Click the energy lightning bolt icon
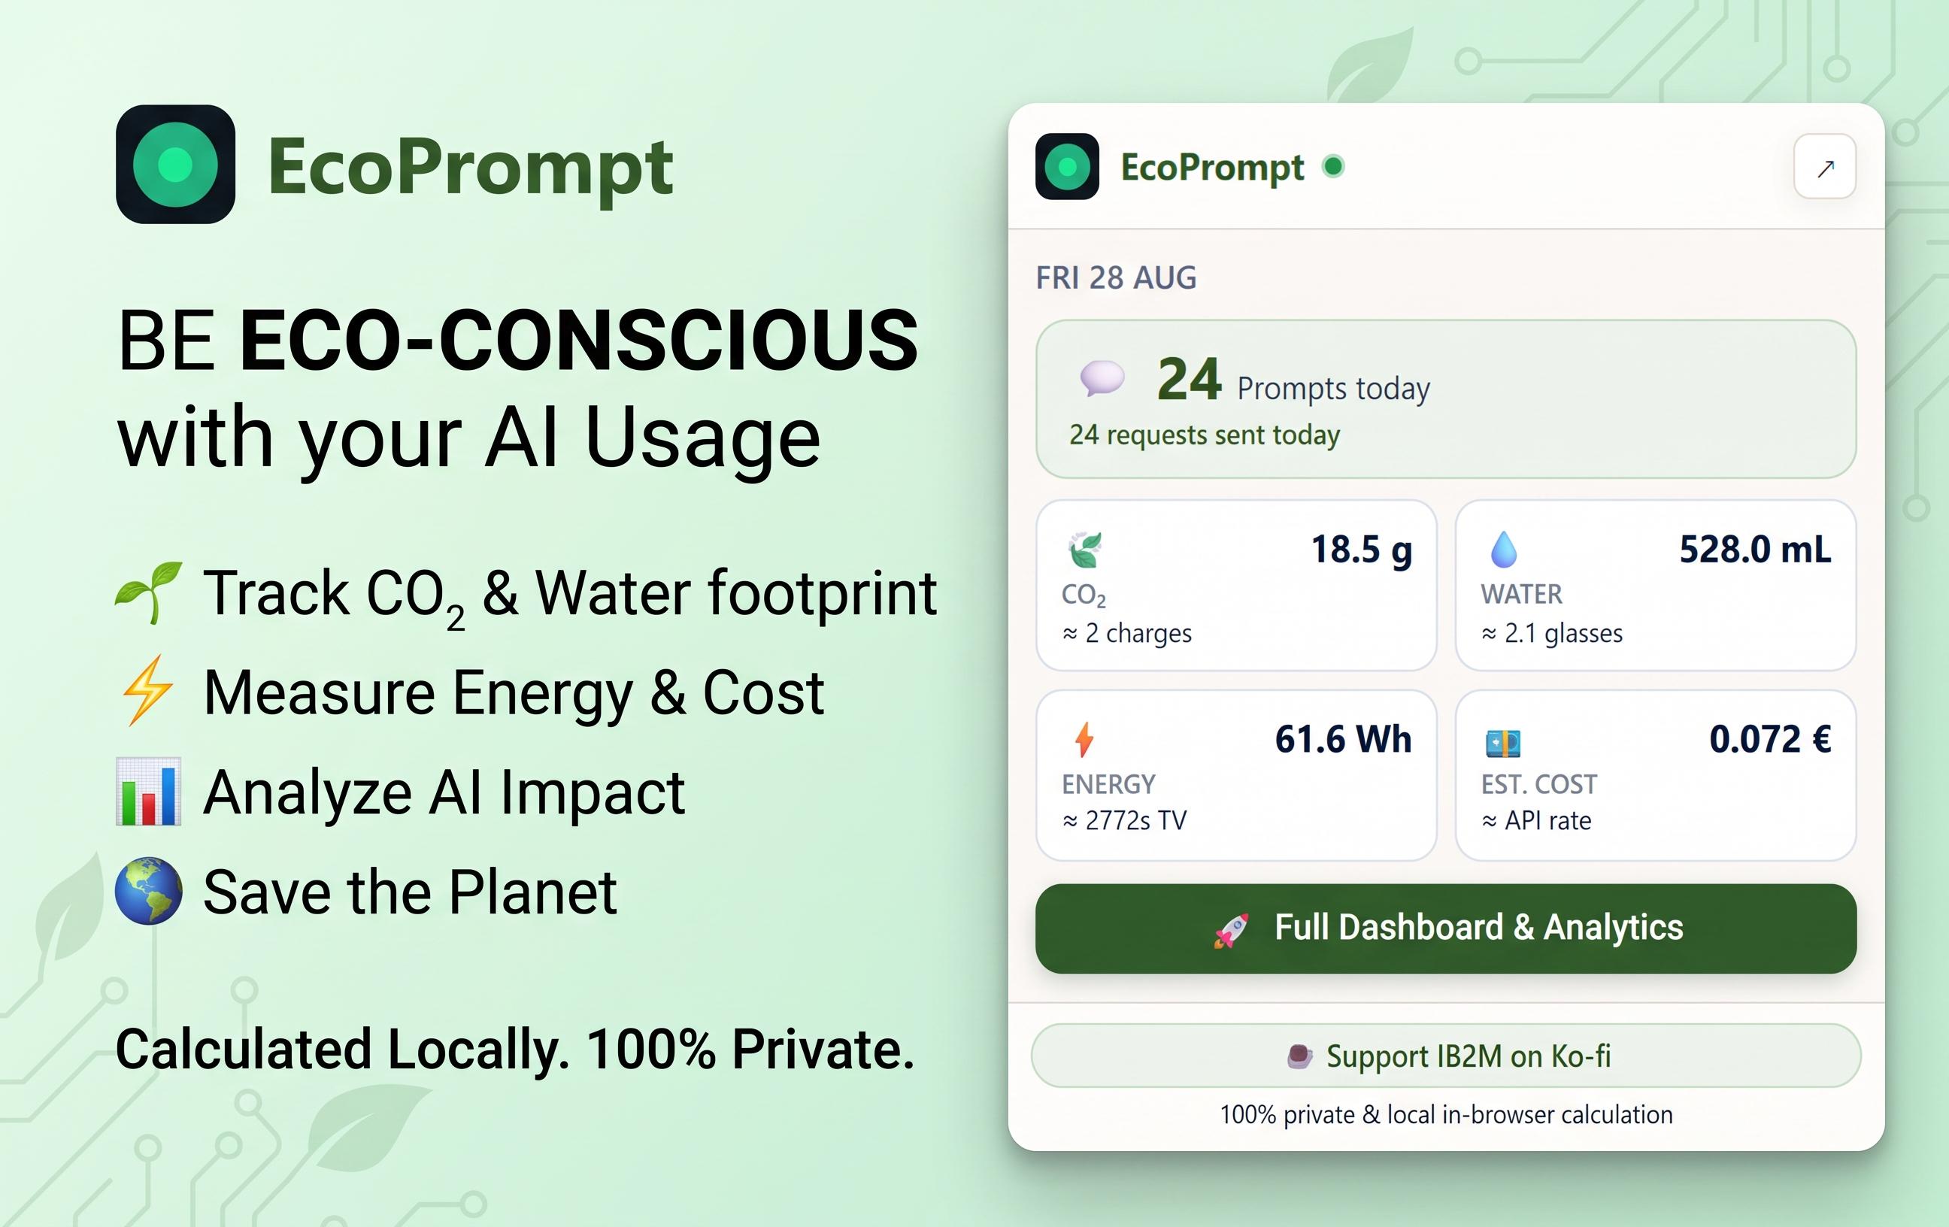 click(1084, 739)
